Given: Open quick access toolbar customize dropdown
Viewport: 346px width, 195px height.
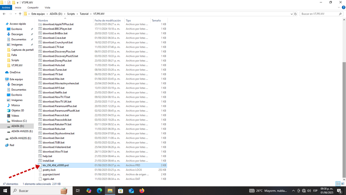Looking at the screenshot, I should (18, 2).
